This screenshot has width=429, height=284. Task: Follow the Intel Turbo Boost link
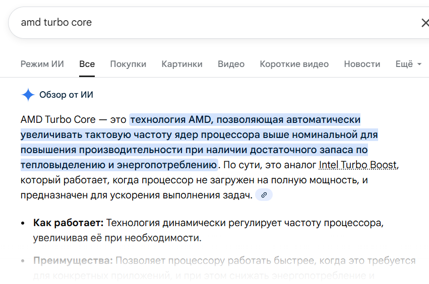click(358, 165)
